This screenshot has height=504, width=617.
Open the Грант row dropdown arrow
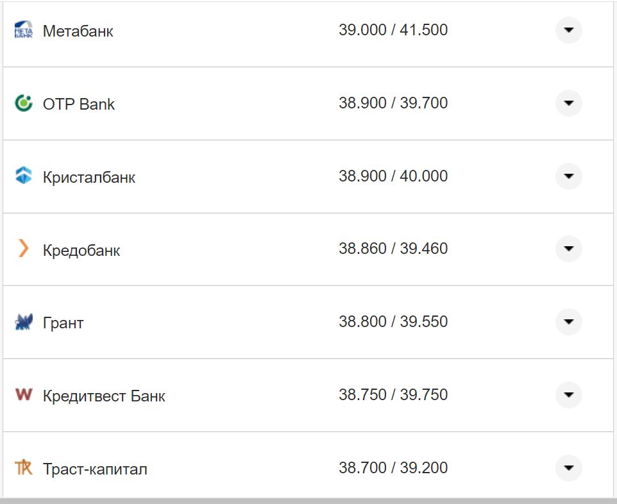click(568, 322)
